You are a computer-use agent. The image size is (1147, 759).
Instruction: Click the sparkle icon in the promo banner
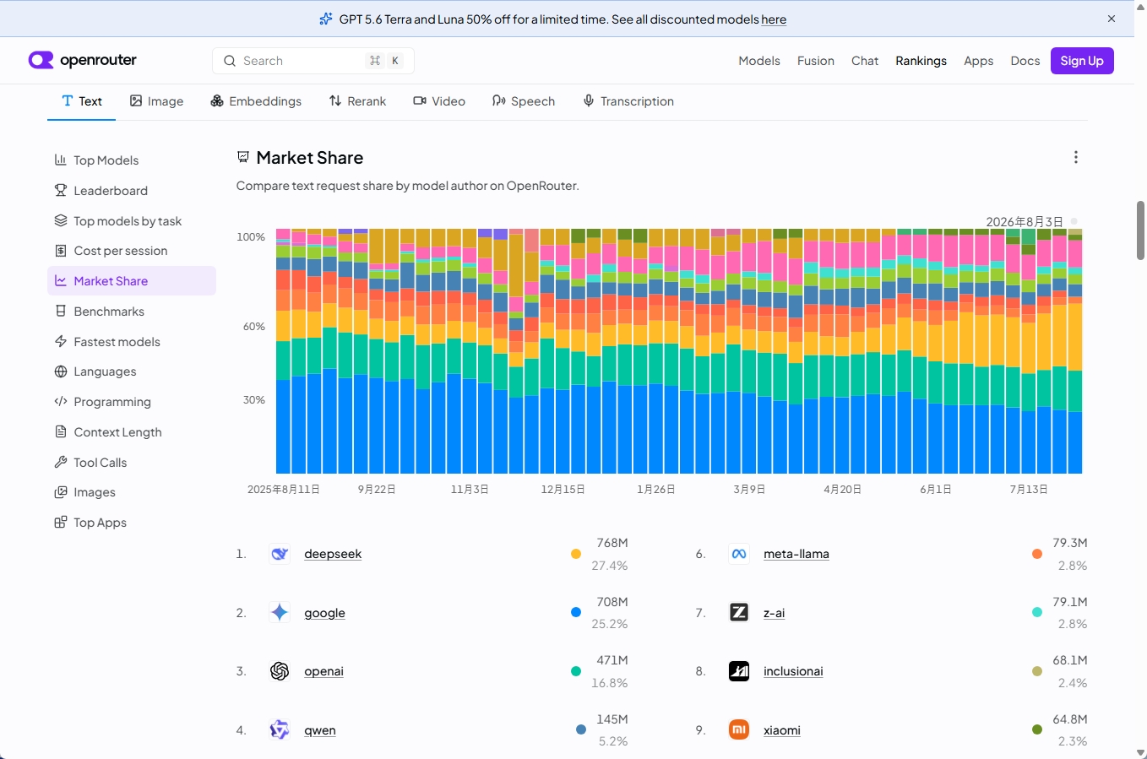pyautogui.click(x=326, y=19)
